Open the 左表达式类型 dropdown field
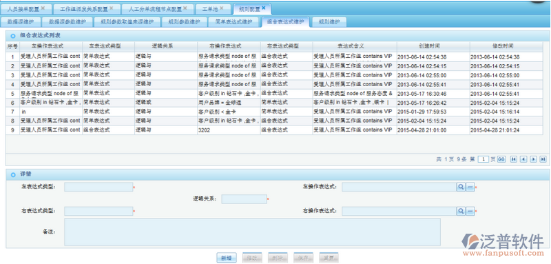 point(98,187)
